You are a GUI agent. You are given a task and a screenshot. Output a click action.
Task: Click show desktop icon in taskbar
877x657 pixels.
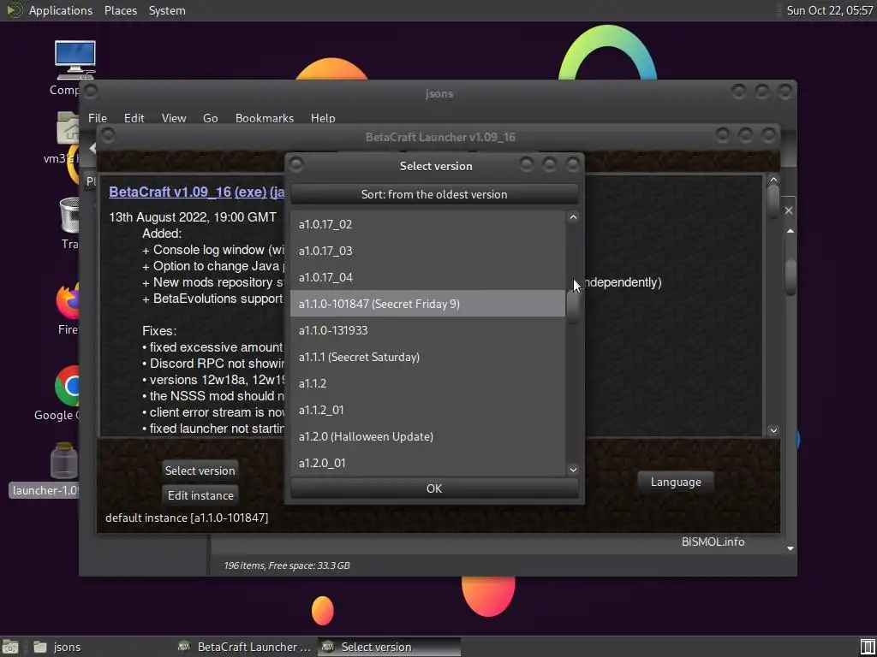pos(10,647)
